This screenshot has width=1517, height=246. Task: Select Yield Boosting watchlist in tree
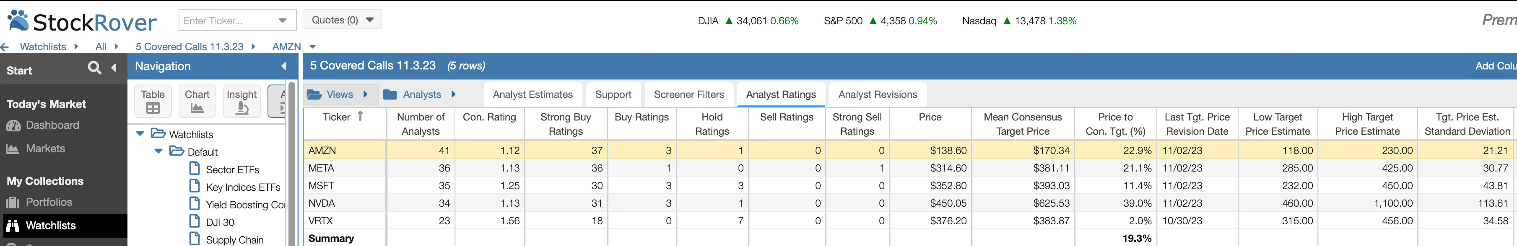point(245,204)
